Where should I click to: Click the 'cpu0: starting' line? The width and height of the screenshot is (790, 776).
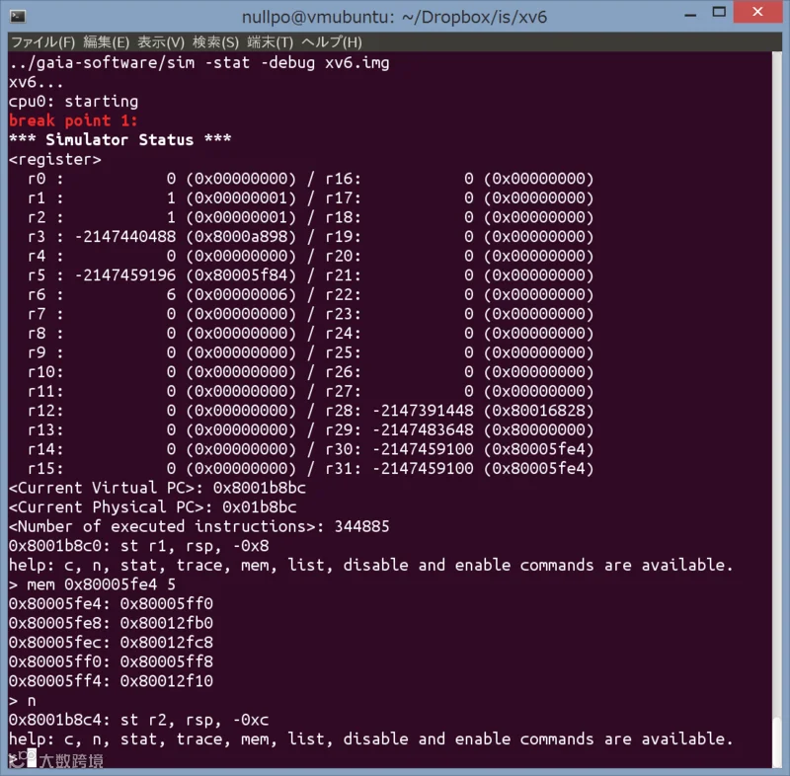(73, 102)
